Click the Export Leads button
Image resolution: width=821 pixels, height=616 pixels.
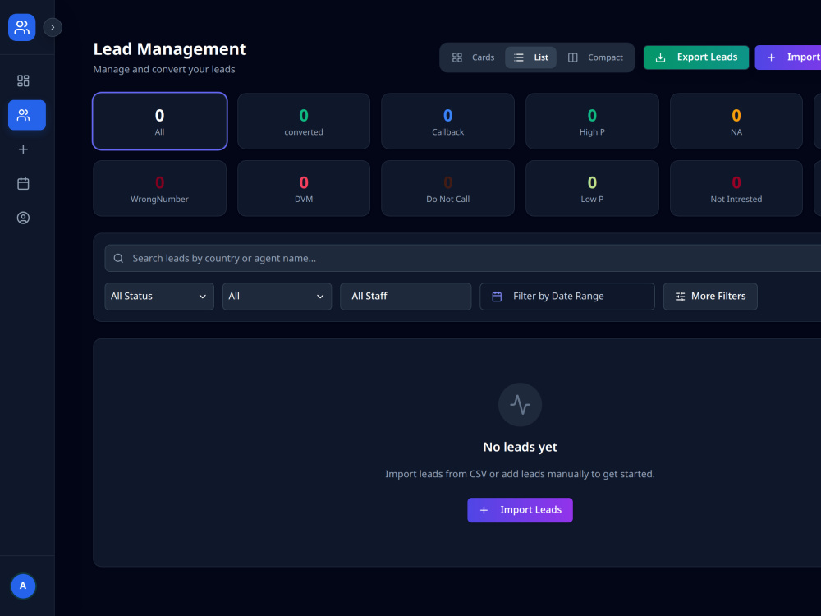(696, 57)
